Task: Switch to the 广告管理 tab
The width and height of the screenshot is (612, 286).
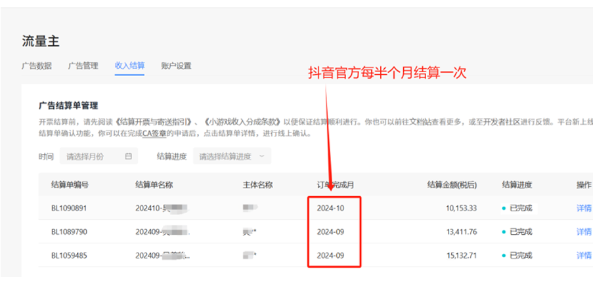Action: (x=83, y=66)
